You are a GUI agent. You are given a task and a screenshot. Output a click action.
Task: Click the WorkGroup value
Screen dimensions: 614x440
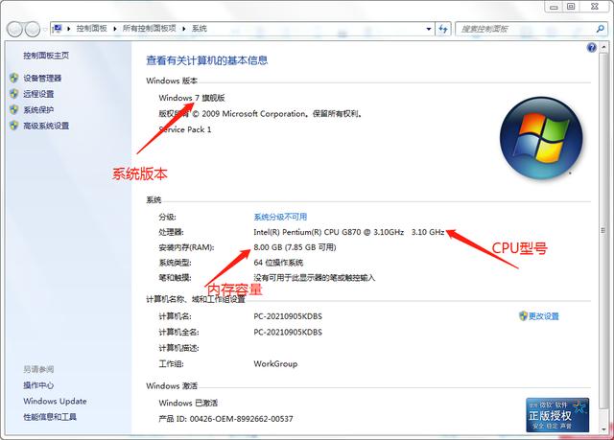pos(275,363)
